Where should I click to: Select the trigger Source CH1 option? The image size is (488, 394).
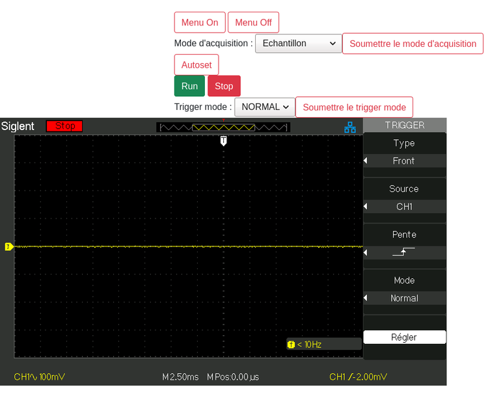pyautogui.click(x=403, y=207)
